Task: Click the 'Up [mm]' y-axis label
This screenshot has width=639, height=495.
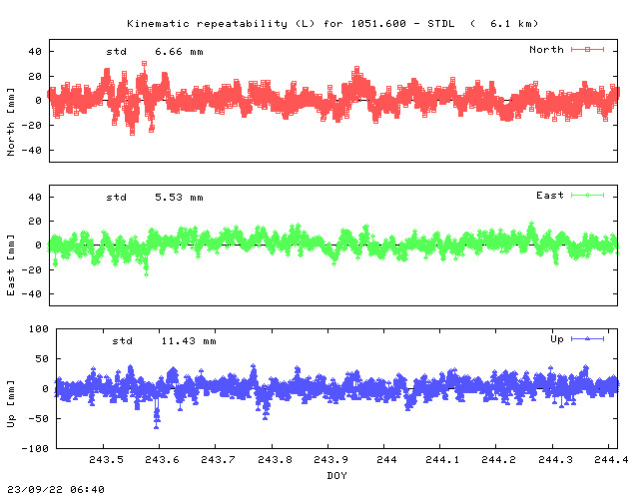Action: coord(11,403)
